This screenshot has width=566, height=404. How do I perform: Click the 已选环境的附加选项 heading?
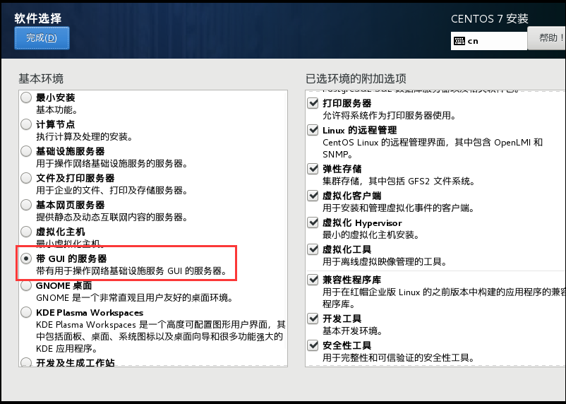[x=356, y=78]
